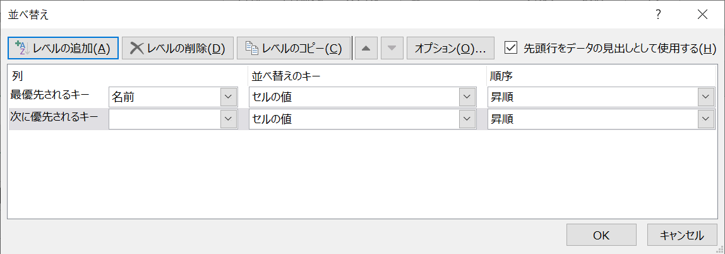This screenshot has width=725, height=254.
Task: Select the 次に優先されるキー row label
Action: 54,117
